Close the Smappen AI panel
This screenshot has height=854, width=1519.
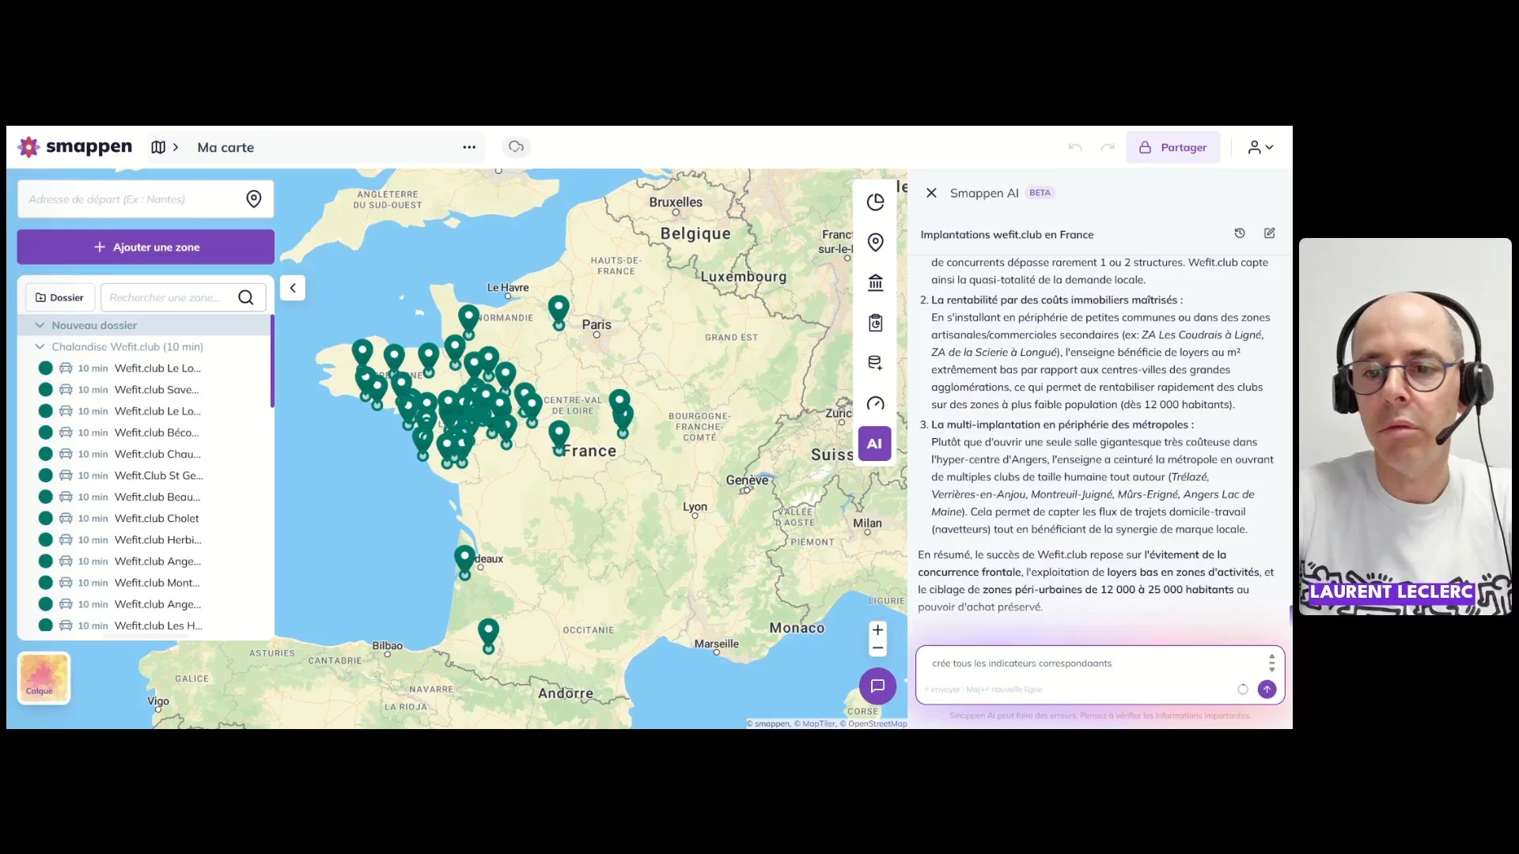pos(931,193)
